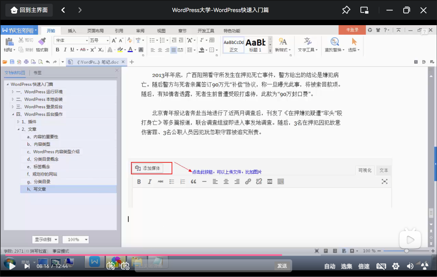The height and width of the screenshot is (277, 437).
Task: Skip to the next episode
Action: coord(27,266)
